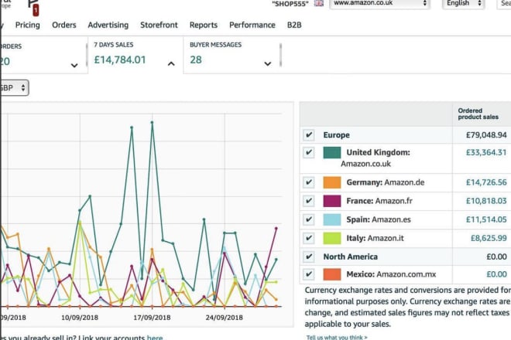Uncheck the Europe checkbox
The width and height of the screenshot is (511, 340).
click(309, 134)
